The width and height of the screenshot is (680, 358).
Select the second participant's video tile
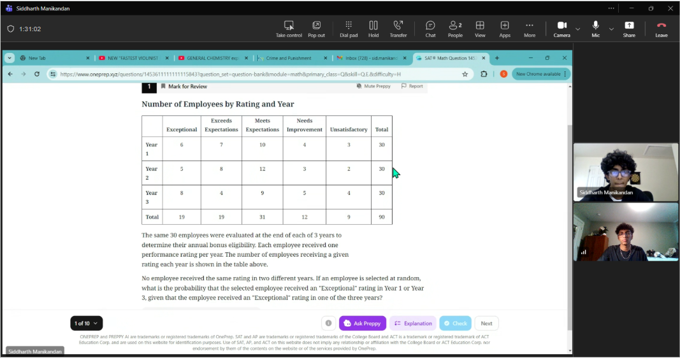[626, 232]
